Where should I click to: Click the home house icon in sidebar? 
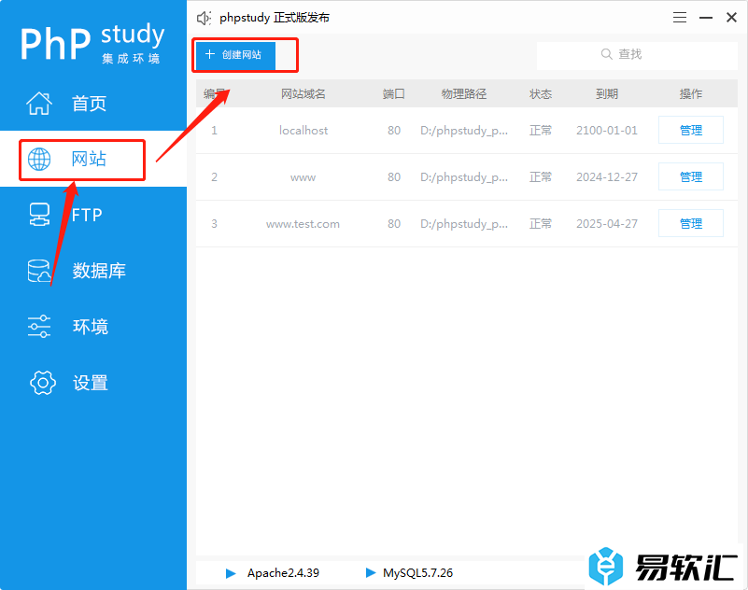39,103
